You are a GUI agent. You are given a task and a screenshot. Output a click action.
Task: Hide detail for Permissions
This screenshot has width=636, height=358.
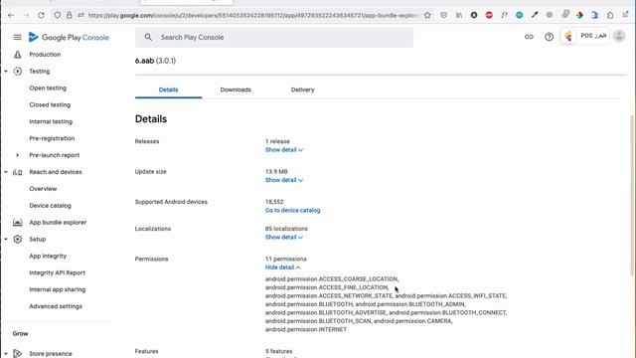(x=282, y=268)
